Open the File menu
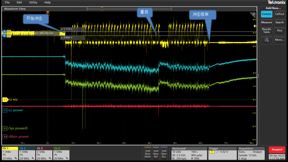 coord(7,2)
